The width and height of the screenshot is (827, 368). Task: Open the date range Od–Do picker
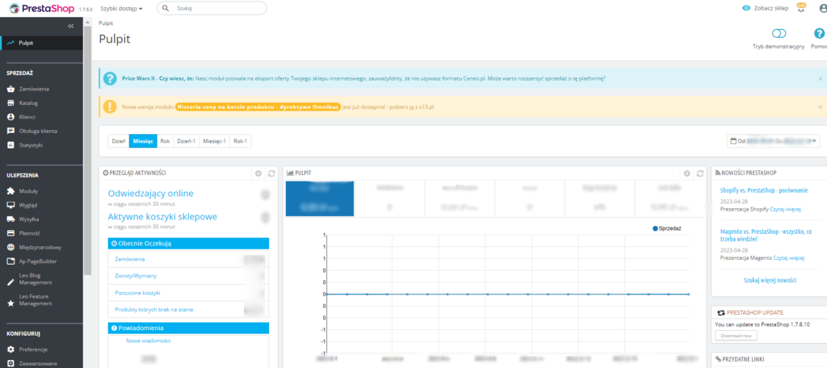tap(773, 140)
